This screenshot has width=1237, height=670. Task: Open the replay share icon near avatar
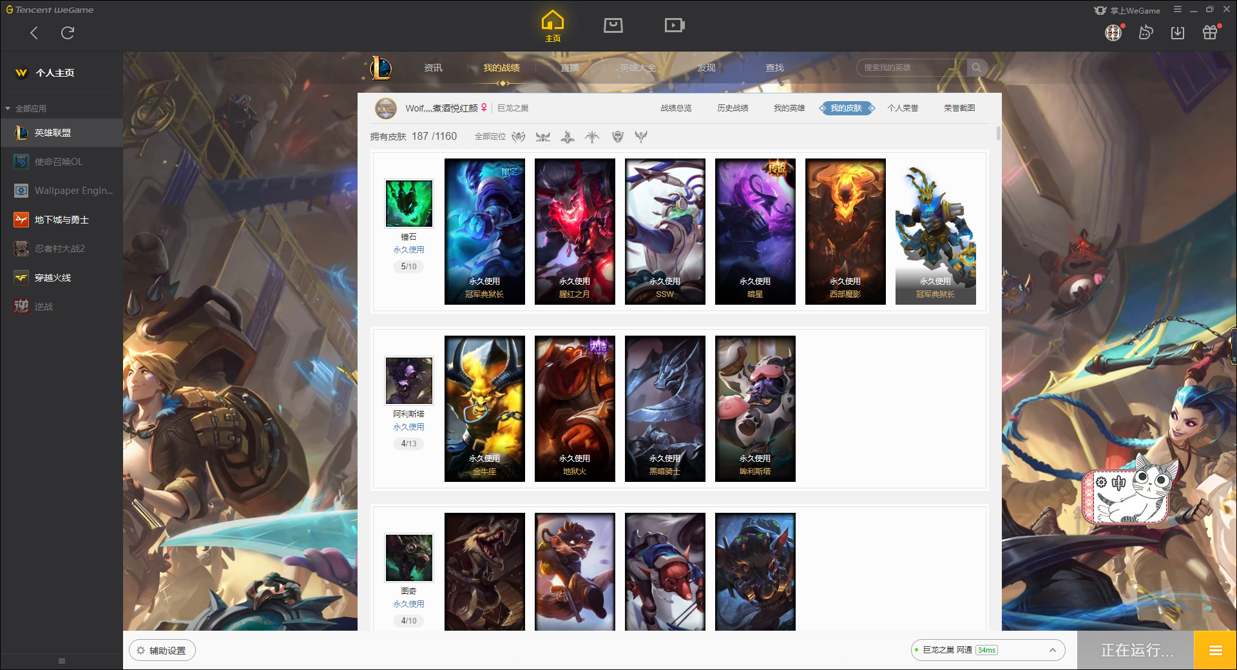tap(1146, 33)
